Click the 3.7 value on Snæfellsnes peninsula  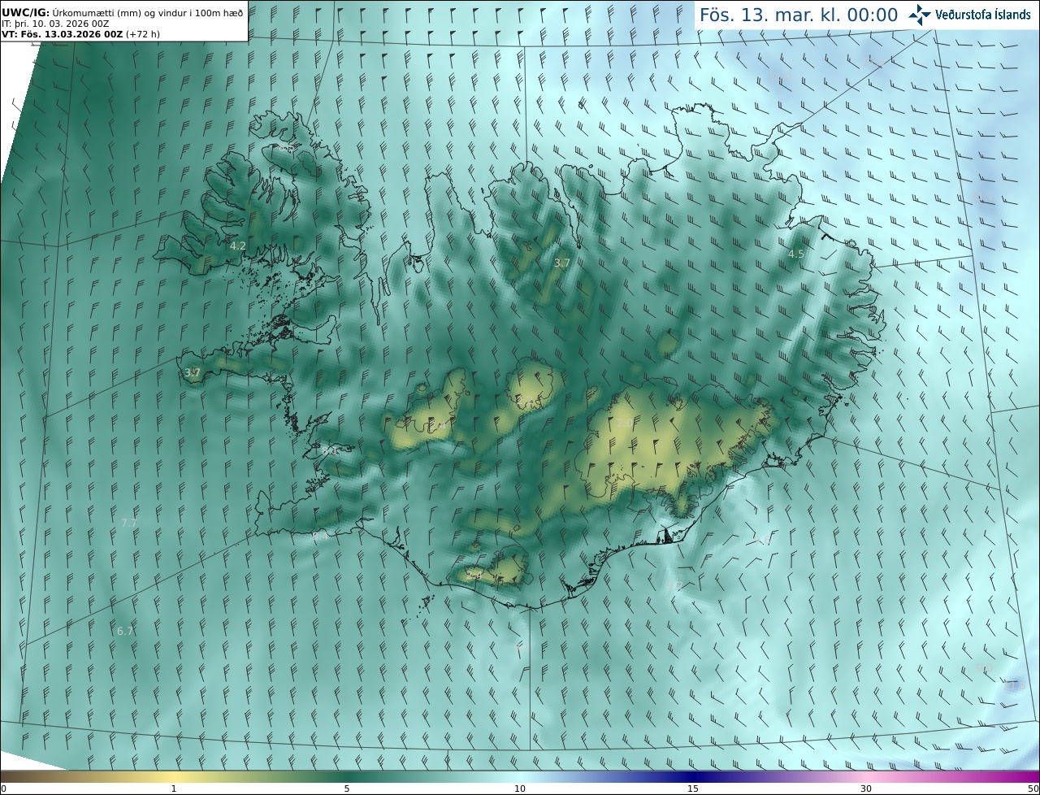(x=193, y=372)
